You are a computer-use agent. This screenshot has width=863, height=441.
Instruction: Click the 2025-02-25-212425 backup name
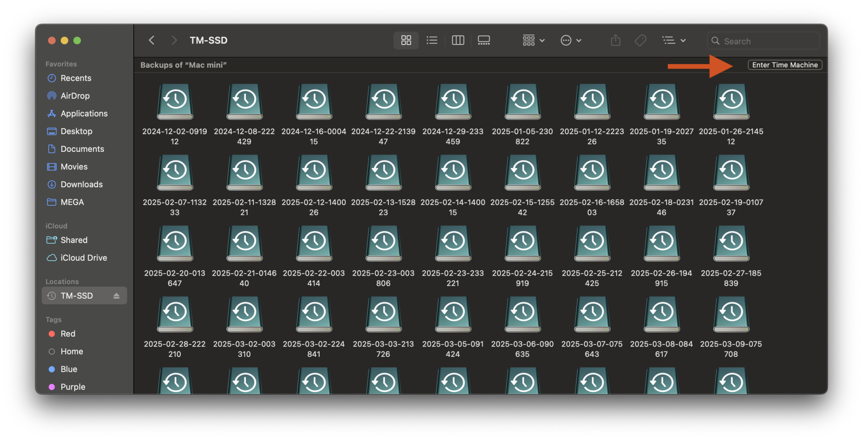[x=592, y=278]
